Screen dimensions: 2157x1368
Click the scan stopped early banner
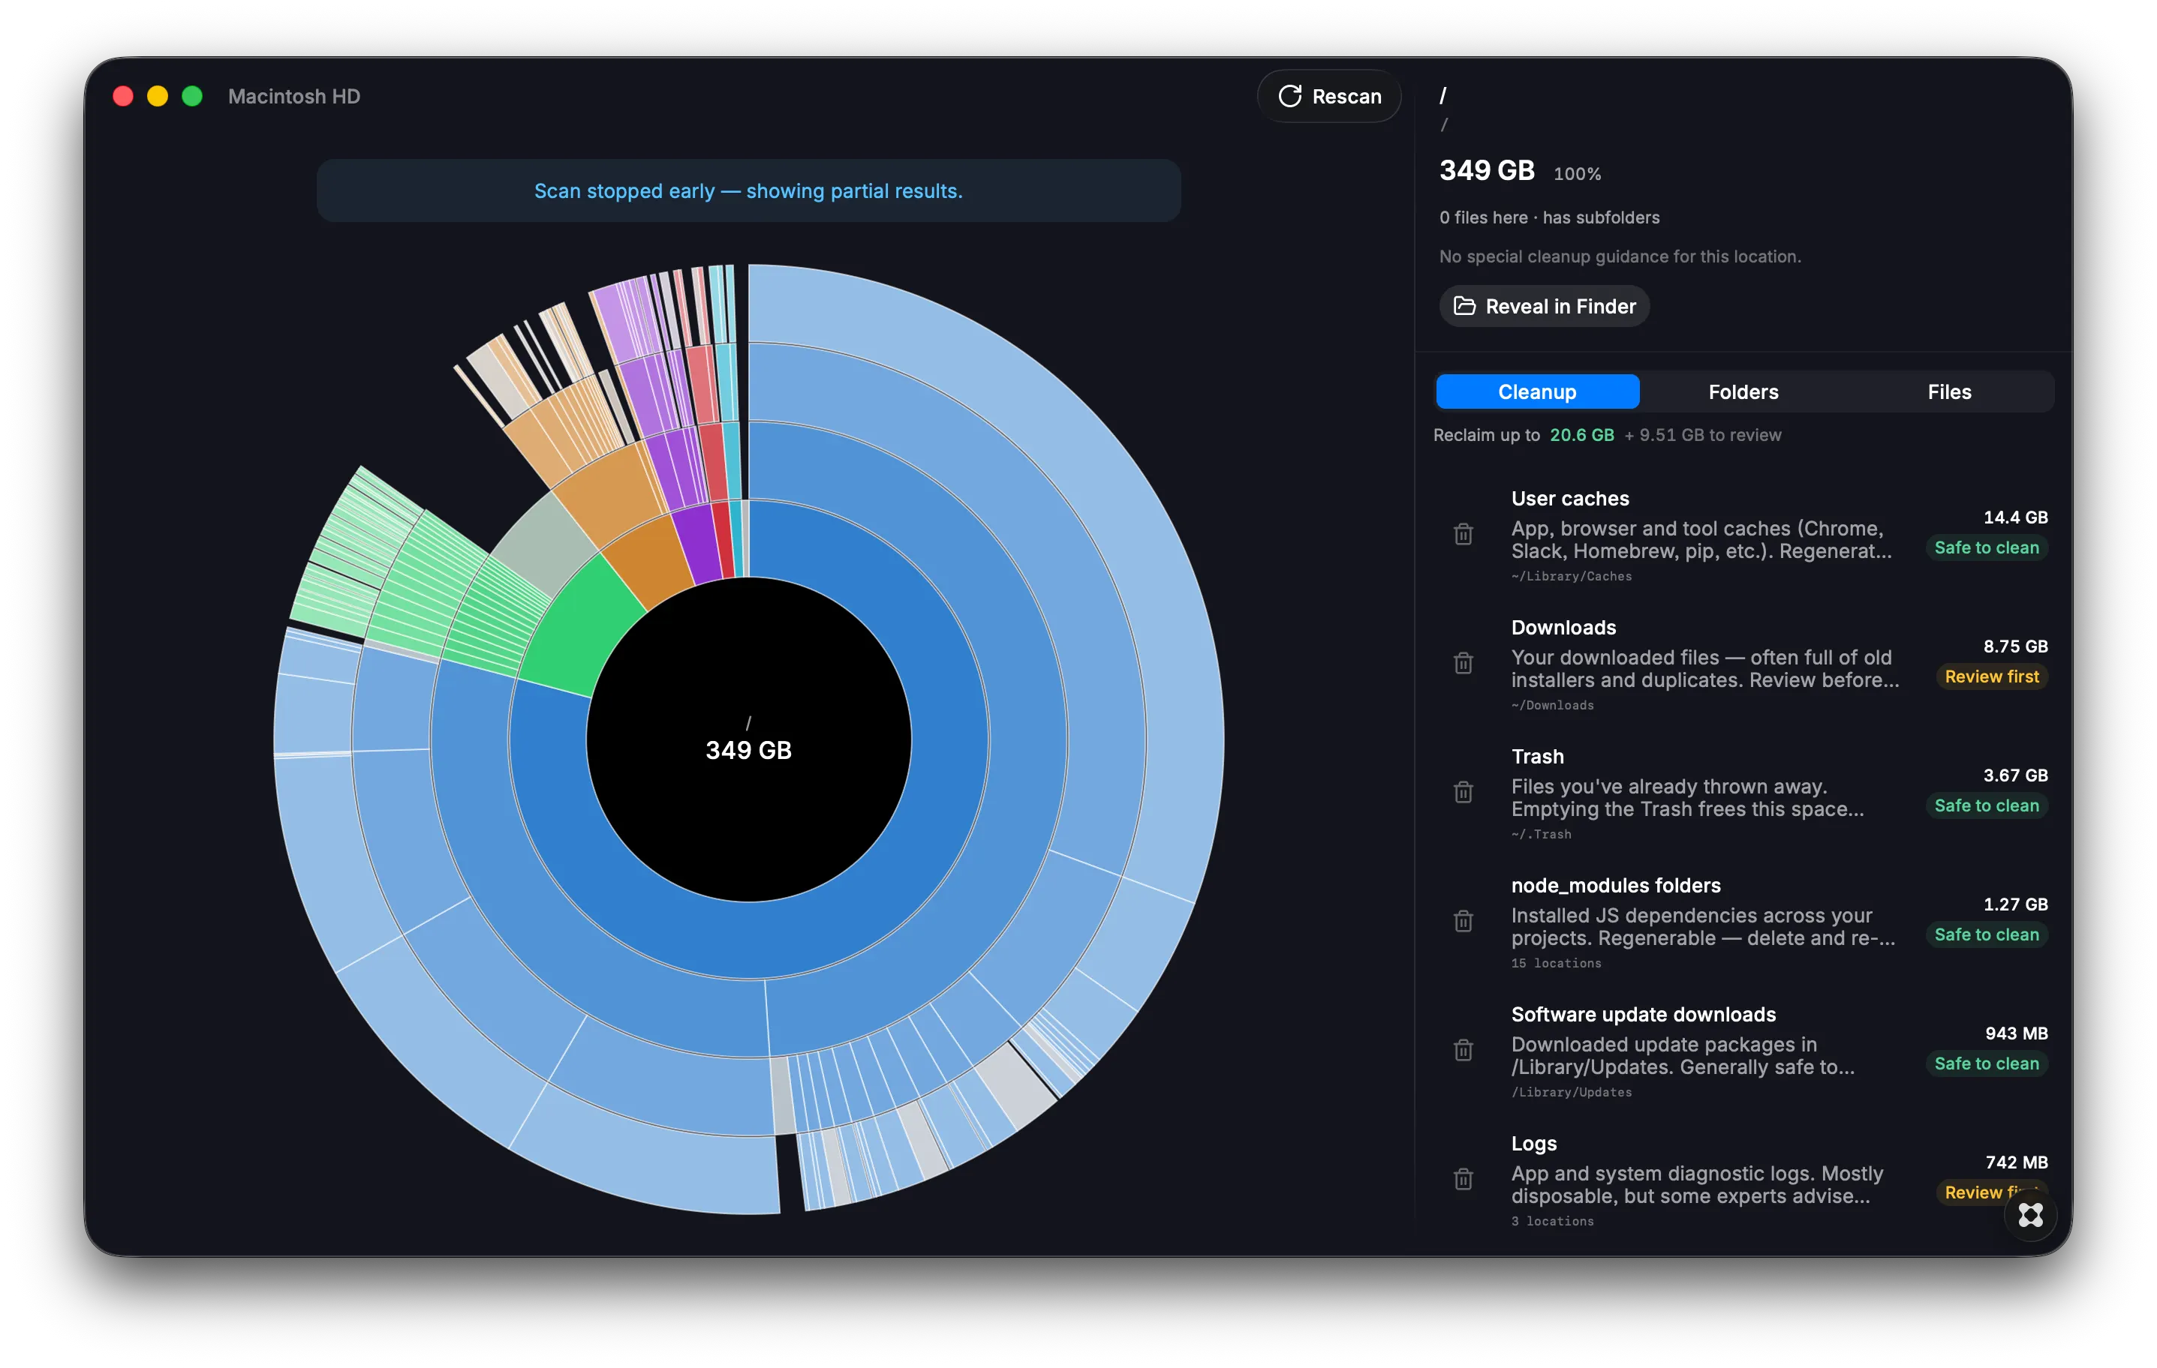pos(748,190)
